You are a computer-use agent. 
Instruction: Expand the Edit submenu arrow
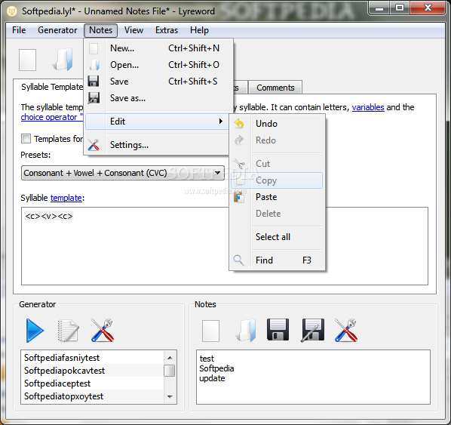click(221, 122)
